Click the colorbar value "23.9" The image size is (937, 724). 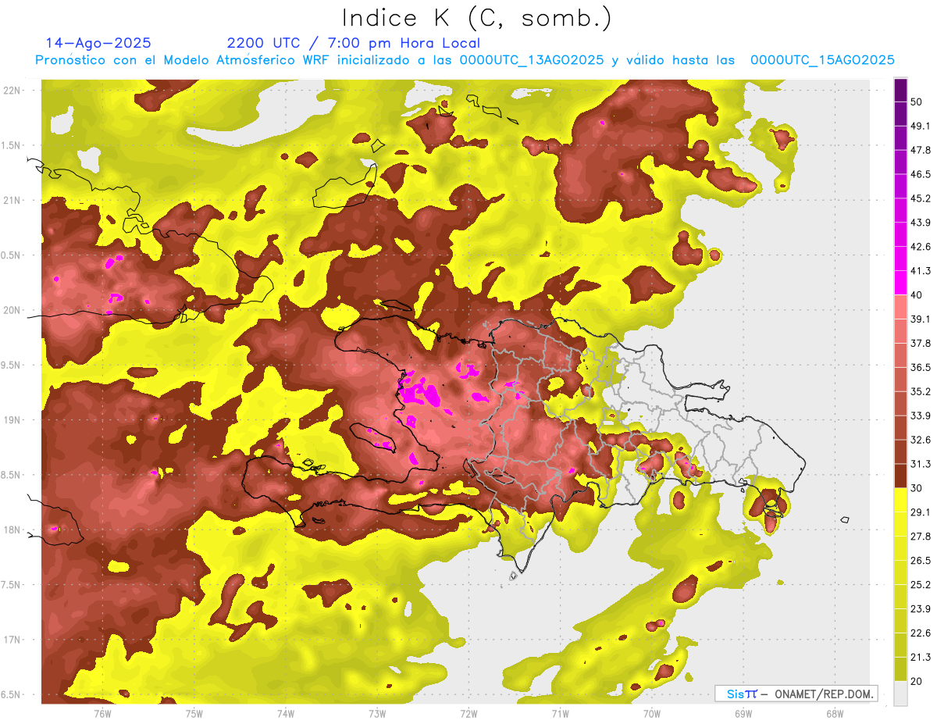(x=920, y=609)
